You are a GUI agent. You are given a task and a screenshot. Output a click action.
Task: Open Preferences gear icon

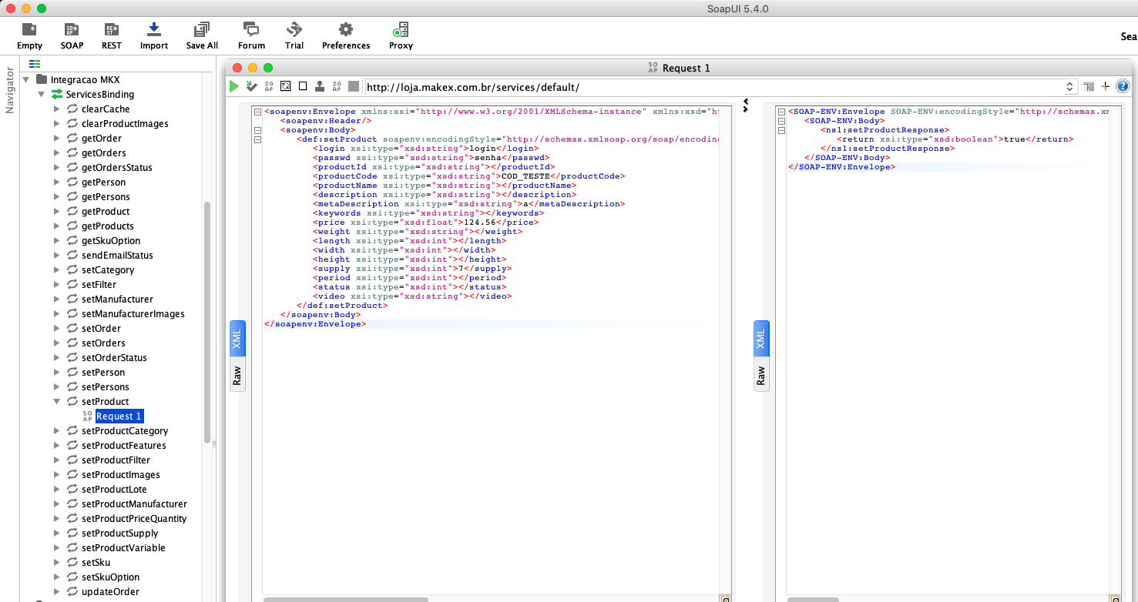(x=346, y=36)
